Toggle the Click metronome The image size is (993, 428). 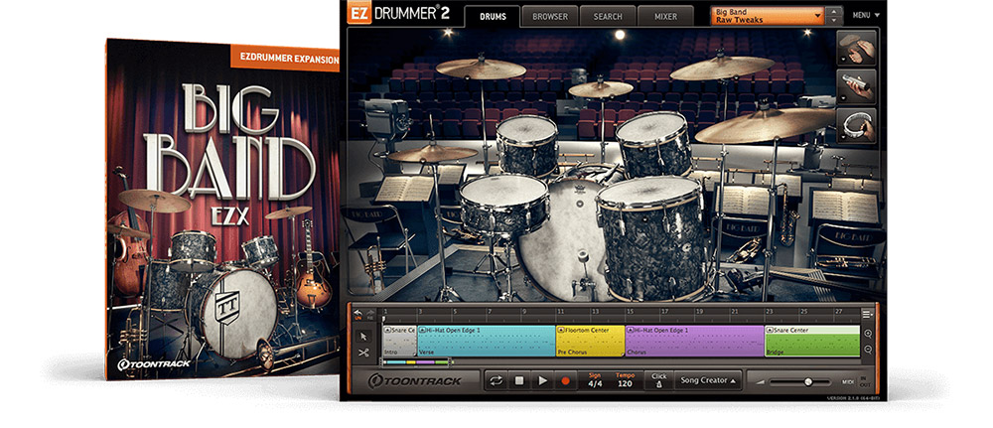(x=658, y=380)
